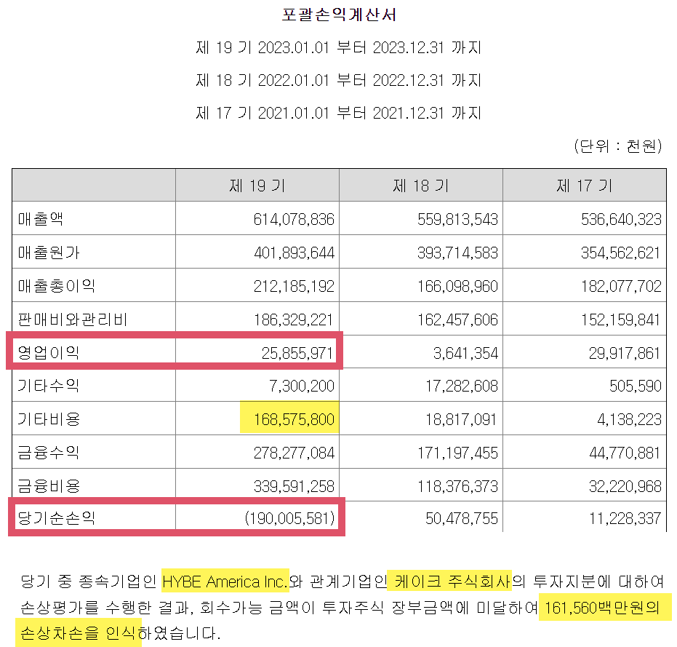Select the 기타비용 row label

49,419
